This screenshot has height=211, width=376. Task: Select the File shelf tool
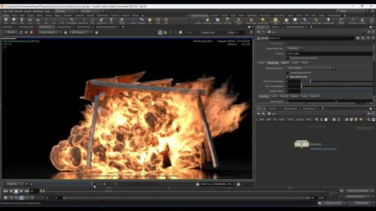point(150,21)
